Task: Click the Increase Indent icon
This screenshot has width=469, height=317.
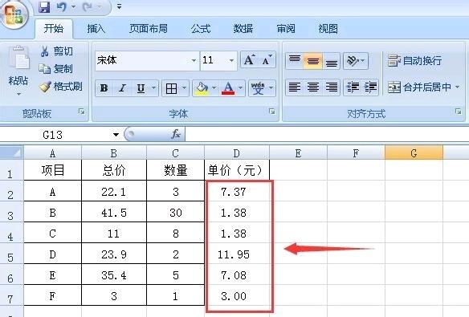Action: (x=370, y=87)
